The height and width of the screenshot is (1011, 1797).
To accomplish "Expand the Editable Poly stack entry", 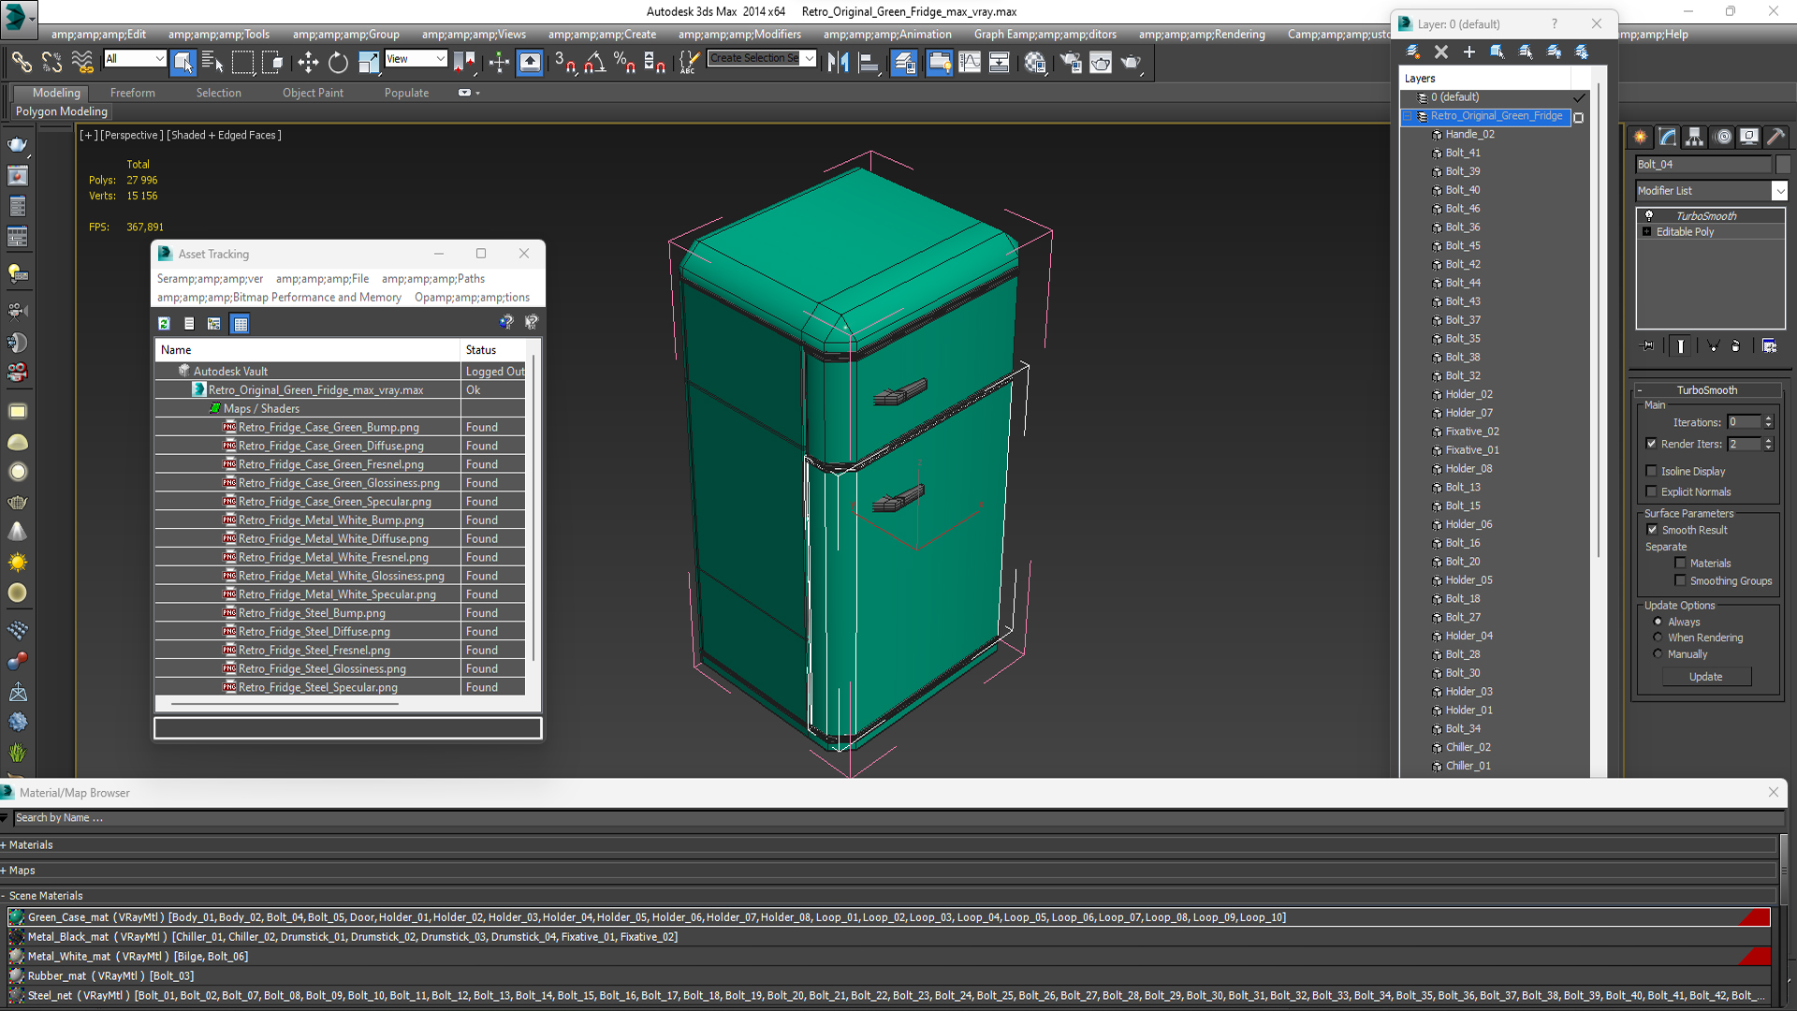I will point(1646,231).
